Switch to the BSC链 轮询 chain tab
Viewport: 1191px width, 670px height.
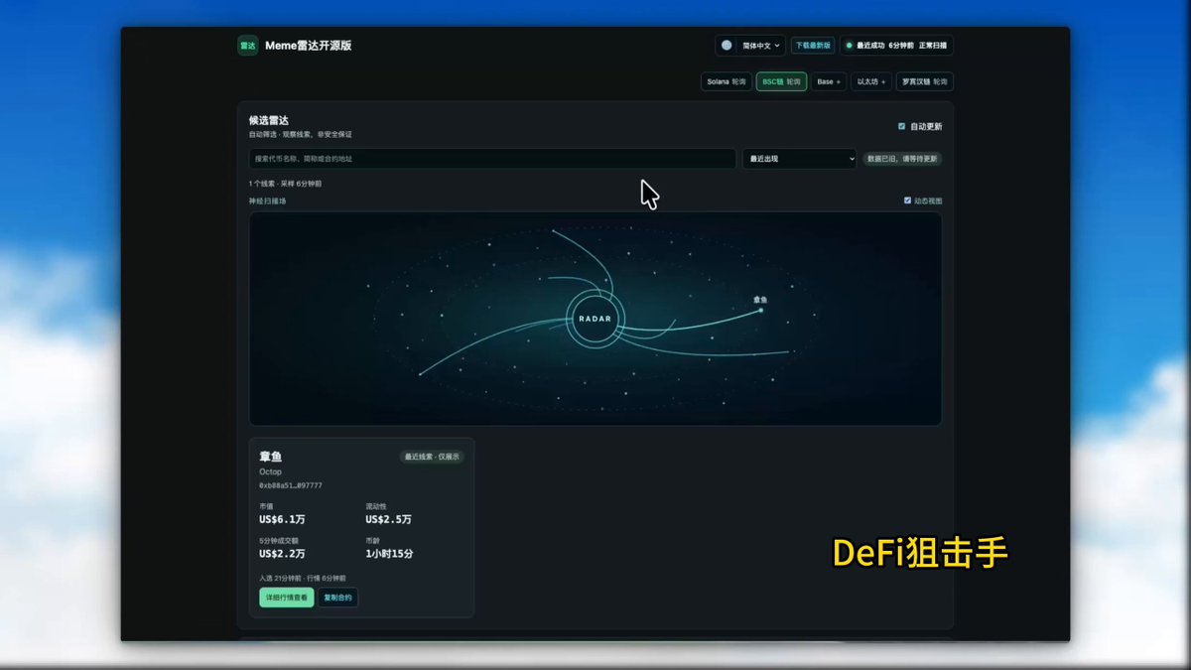tap(781, 81)
